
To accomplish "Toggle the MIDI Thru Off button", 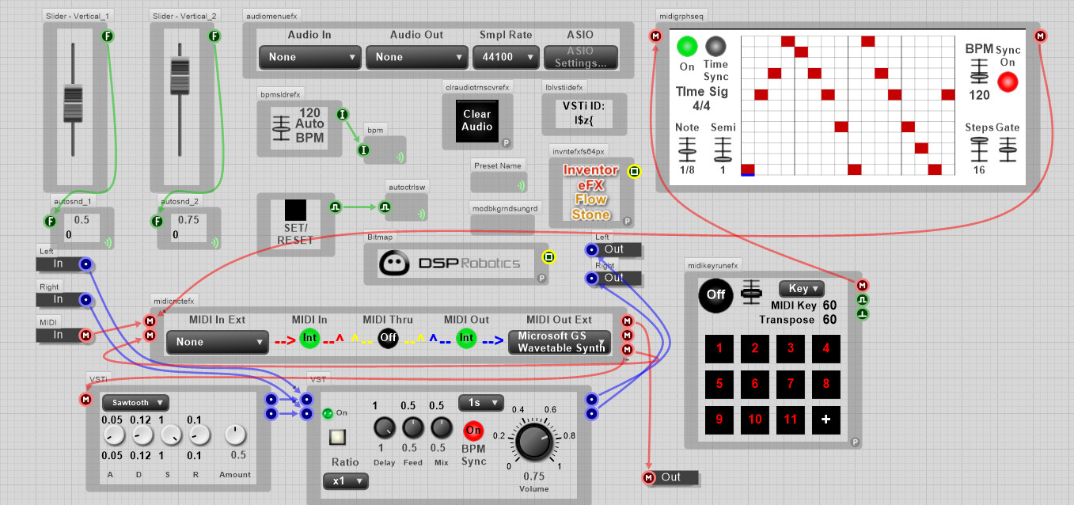I will (x=388, y=339).
